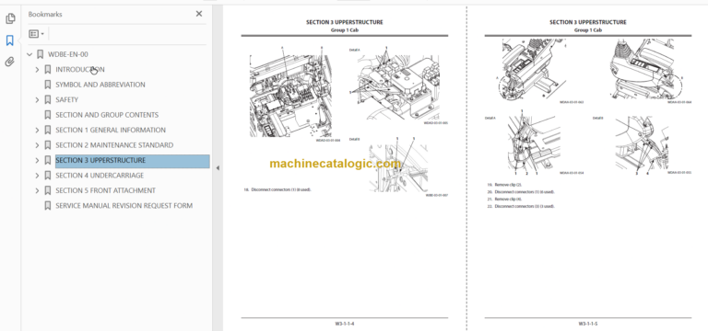708x331 pixels.
Task: Expand the SAFETY bookmark
Action: [37, 100]
